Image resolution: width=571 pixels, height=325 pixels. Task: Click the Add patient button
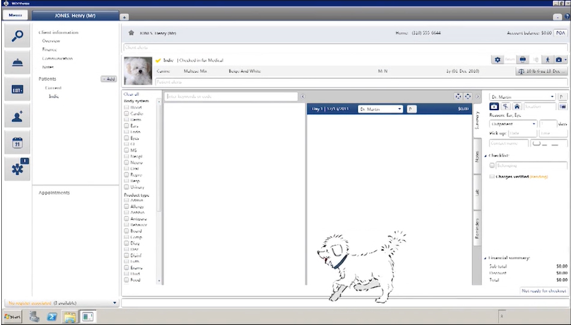109,79
